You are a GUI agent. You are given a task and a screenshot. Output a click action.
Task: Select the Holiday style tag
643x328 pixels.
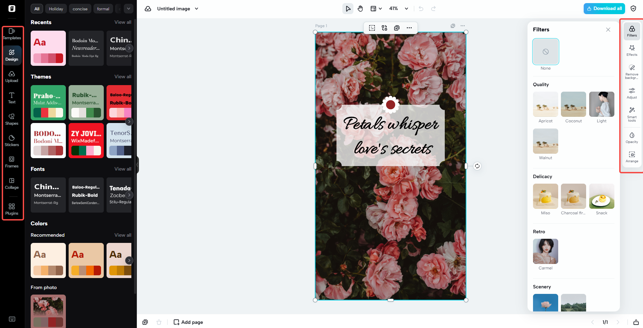point(56,9)
